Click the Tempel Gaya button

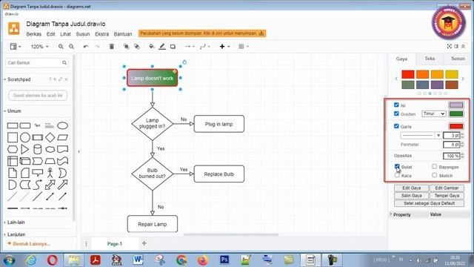click(447, 196)
